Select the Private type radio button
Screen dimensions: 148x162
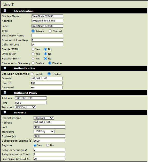point(33,31)
